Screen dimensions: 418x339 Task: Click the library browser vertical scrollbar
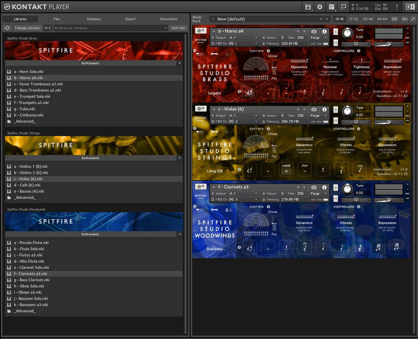186,183
